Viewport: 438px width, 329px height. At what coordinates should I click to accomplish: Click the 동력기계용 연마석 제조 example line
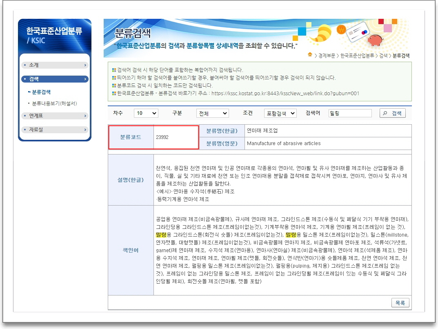(x=183, y=199)
